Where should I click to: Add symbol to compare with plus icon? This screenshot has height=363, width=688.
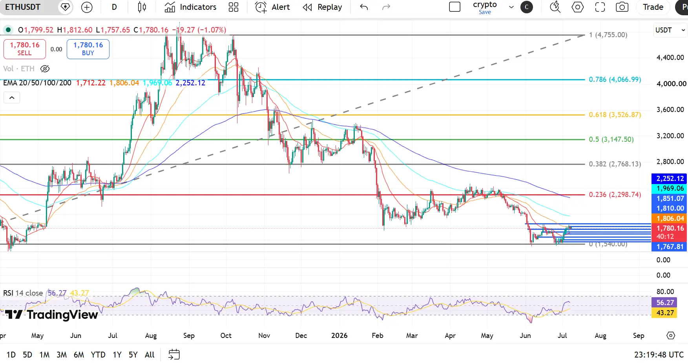(87, 7)
